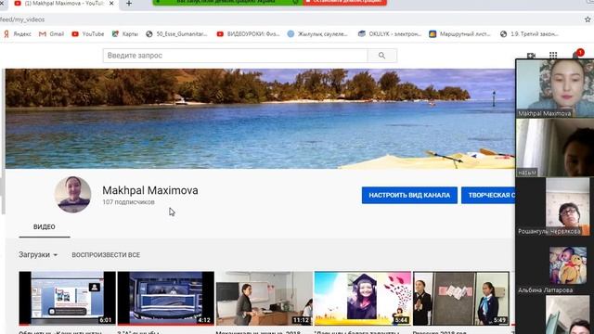
Task: Select the Makhpal Maximova YouTube browser tab
Action: click(x=64, y=4)
